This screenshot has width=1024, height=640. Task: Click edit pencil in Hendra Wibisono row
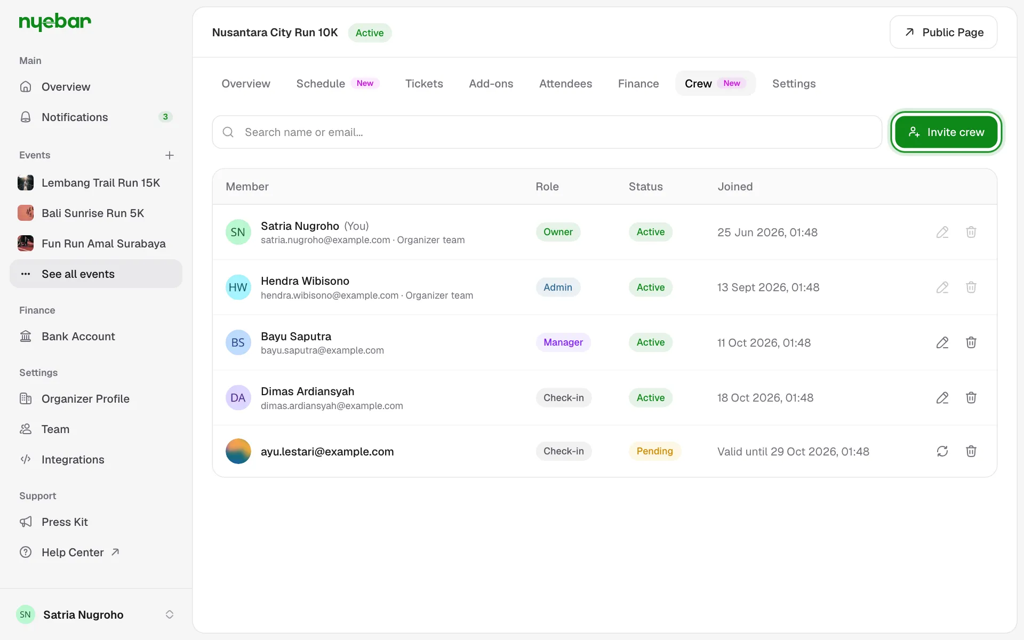942,287
